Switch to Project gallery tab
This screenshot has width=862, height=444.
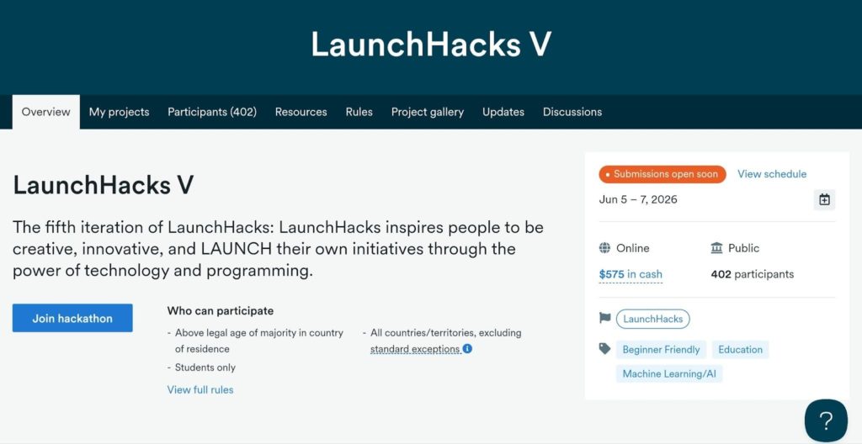tap(428, 112)
